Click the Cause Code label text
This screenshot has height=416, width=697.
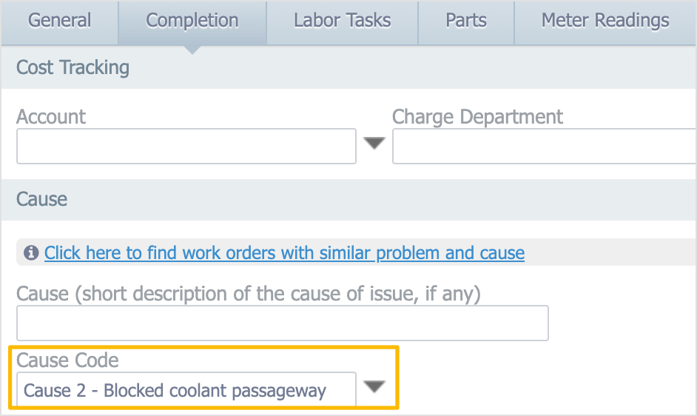[x=67, y=360]
